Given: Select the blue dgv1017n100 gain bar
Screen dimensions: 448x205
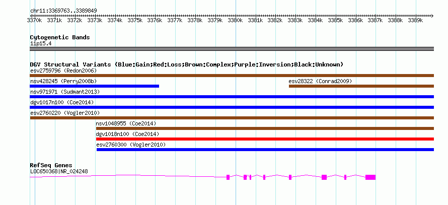Looking at the screenshot, I should click(x=232, y=107).
